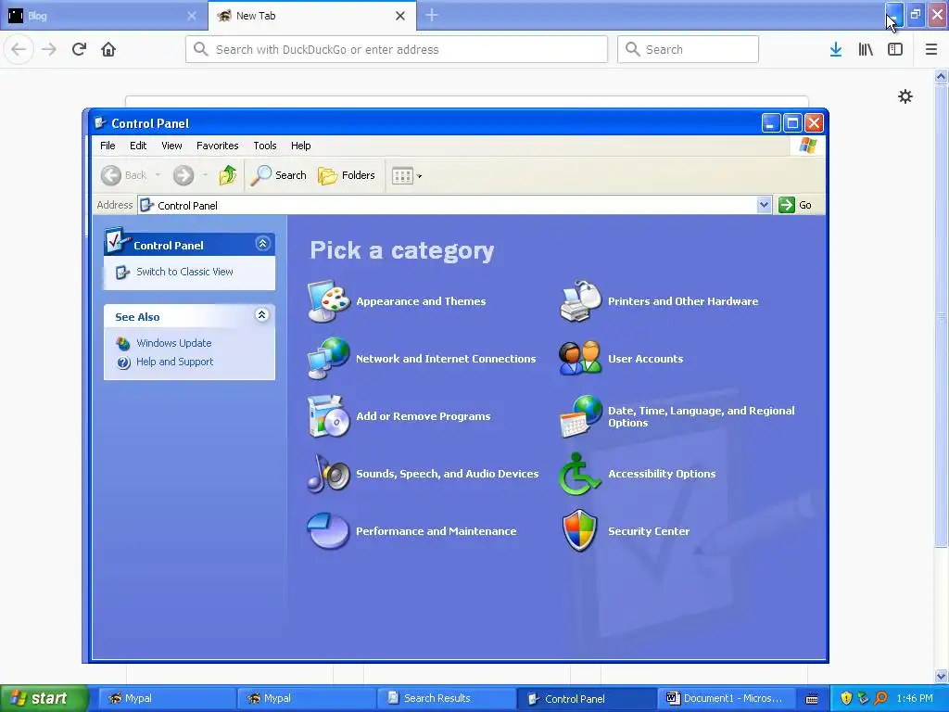Open the browser Library icon

click(866, 49)
